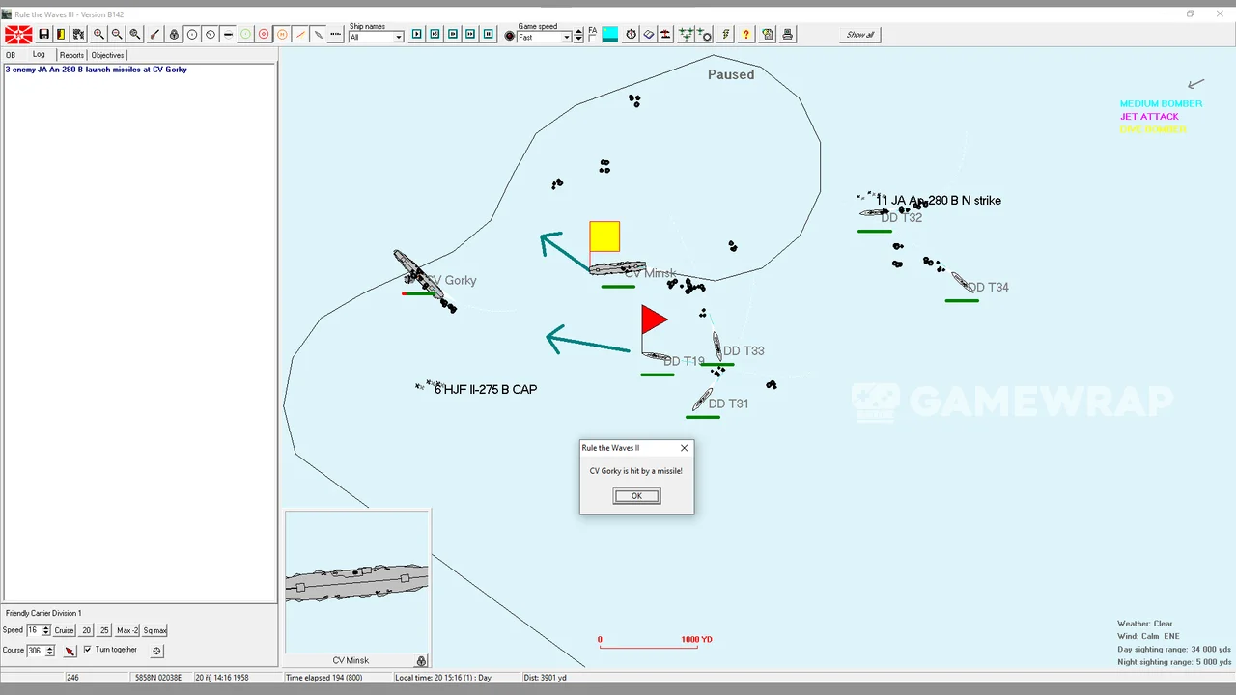Click the crosshair target icon beside Turn together
Image resolution: width=1236 pixels, height=695 pixels.
[157, 651]
